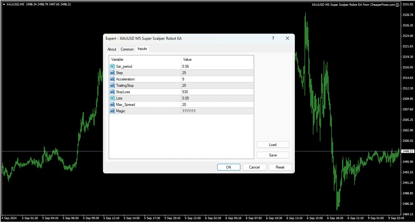Click the Value column header
Viewport: 415px width, 222px height.
tap(217, 59)
